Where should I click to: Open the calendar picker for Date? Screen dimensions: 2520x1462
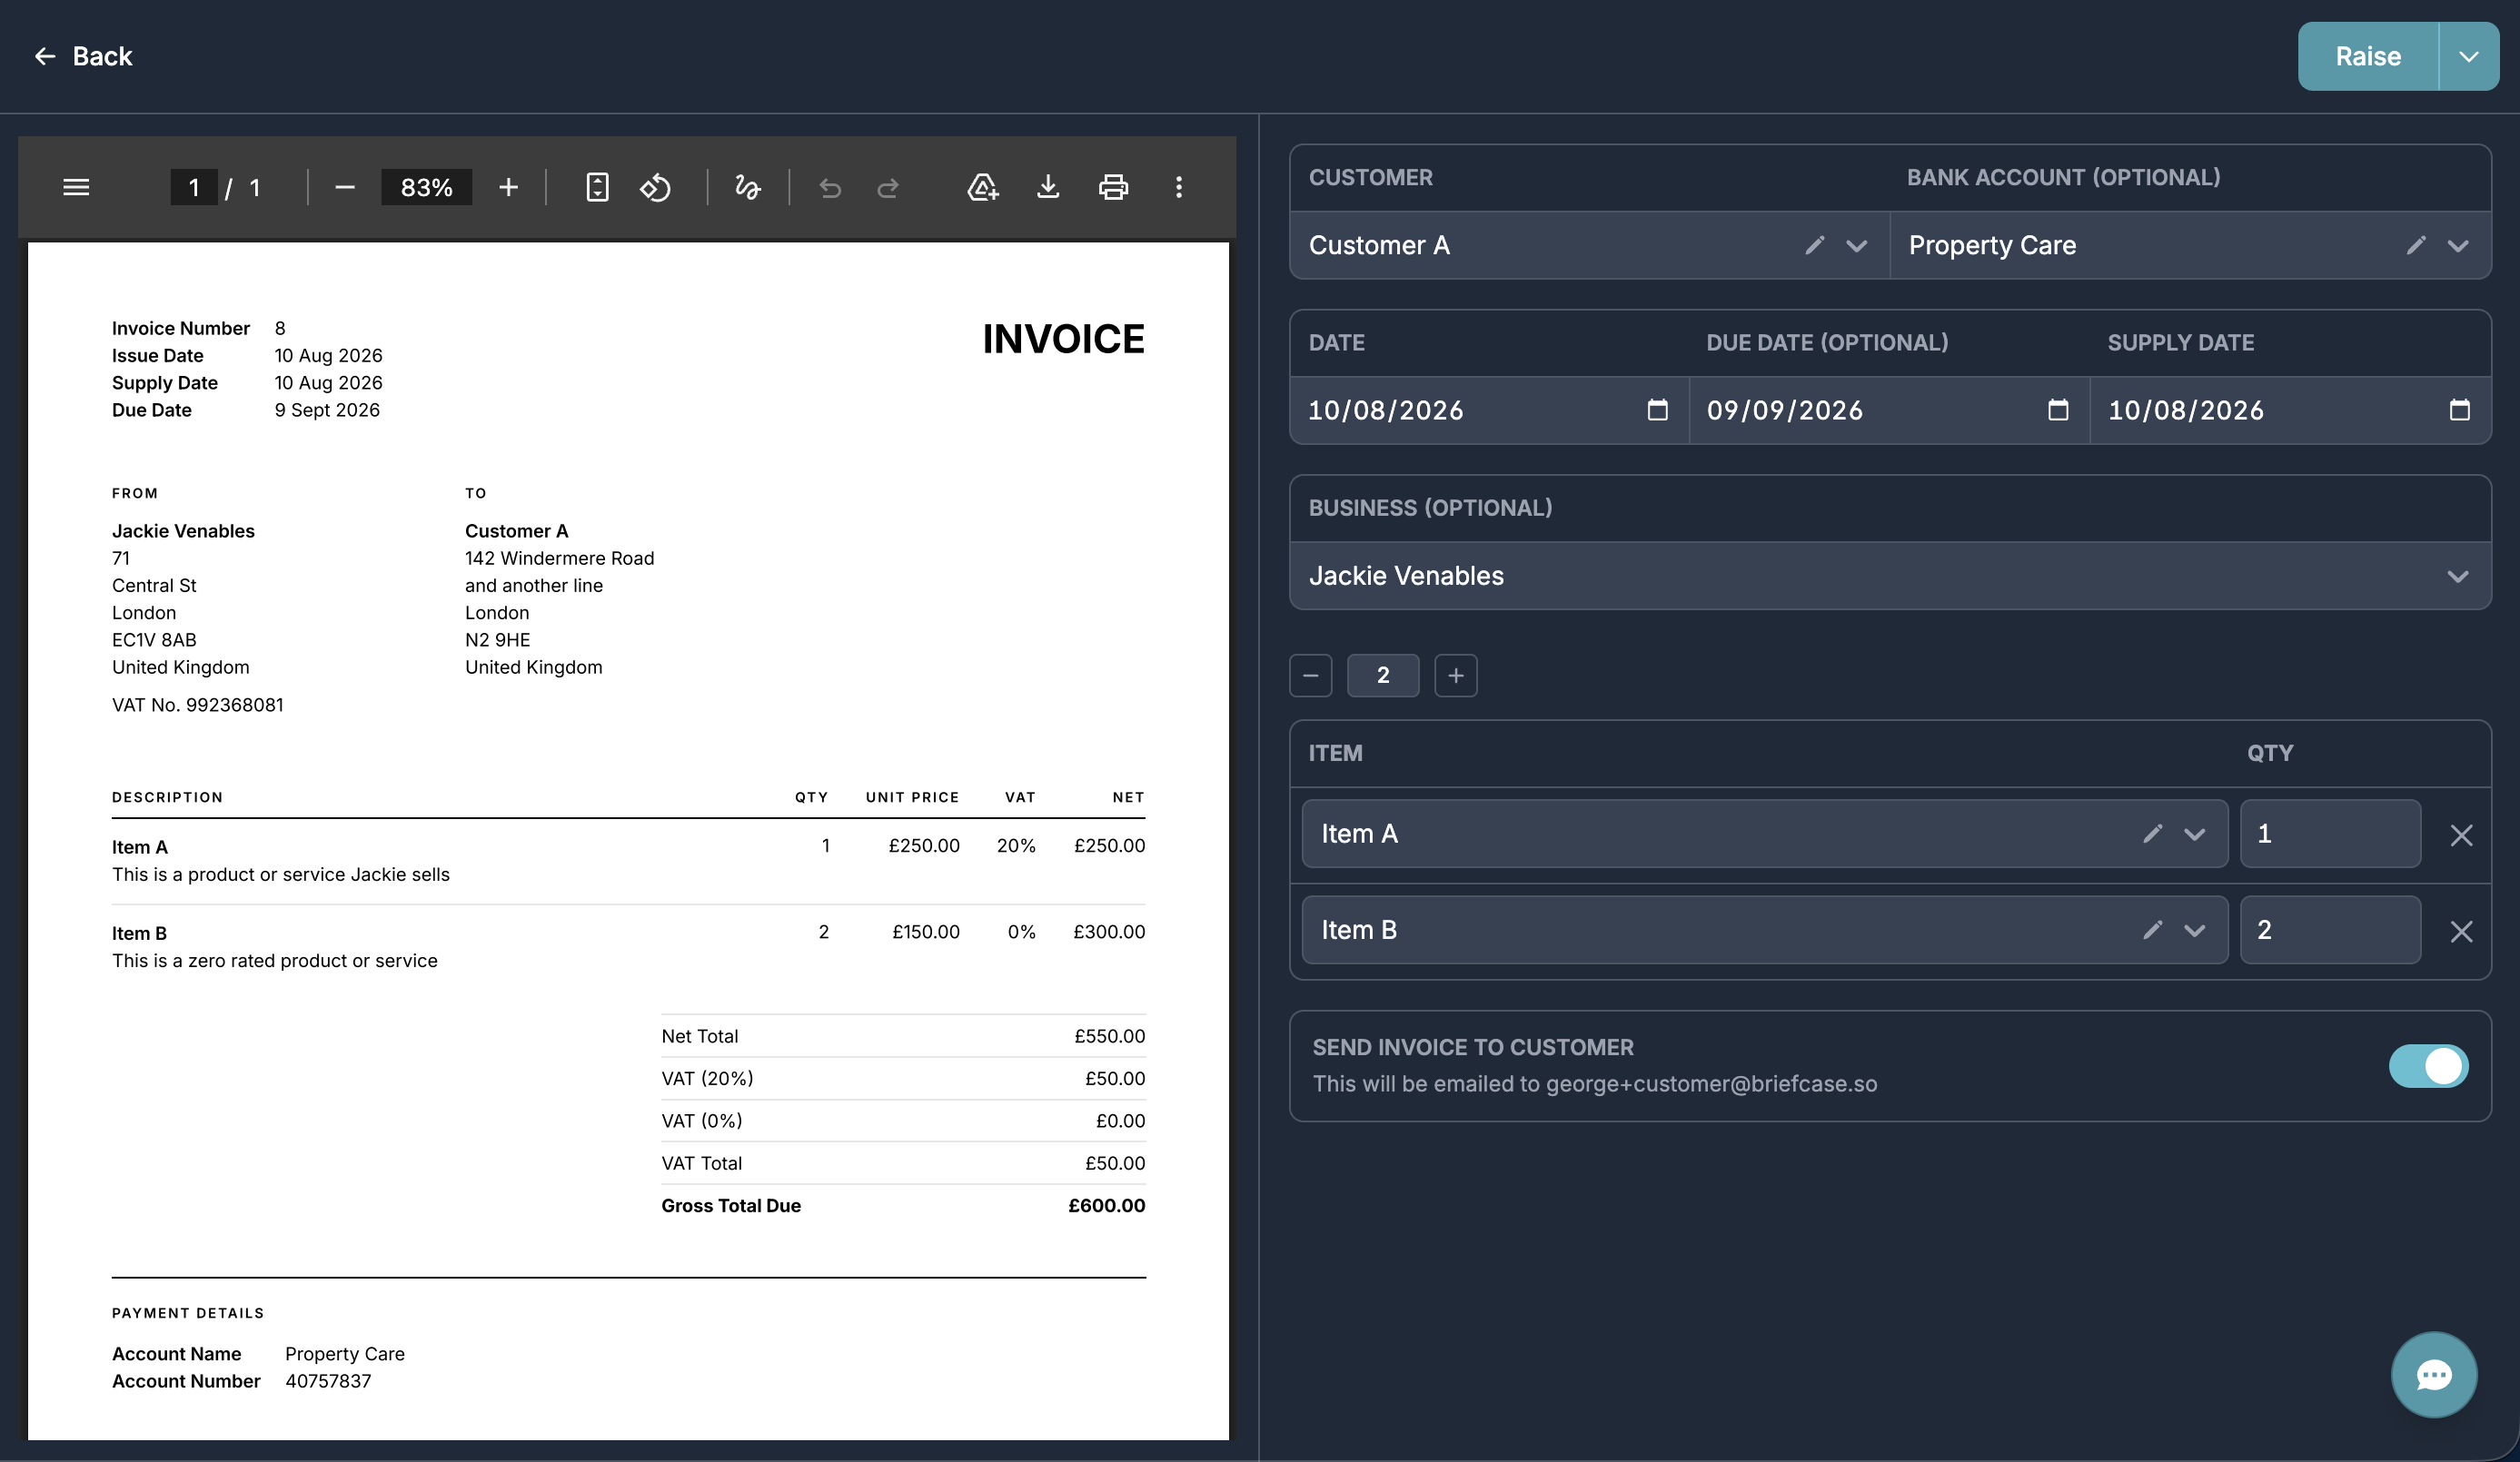(1658, 410)
